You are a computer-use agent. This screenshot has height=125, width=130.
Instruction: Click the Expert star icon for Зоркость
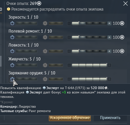pos(12,23)
